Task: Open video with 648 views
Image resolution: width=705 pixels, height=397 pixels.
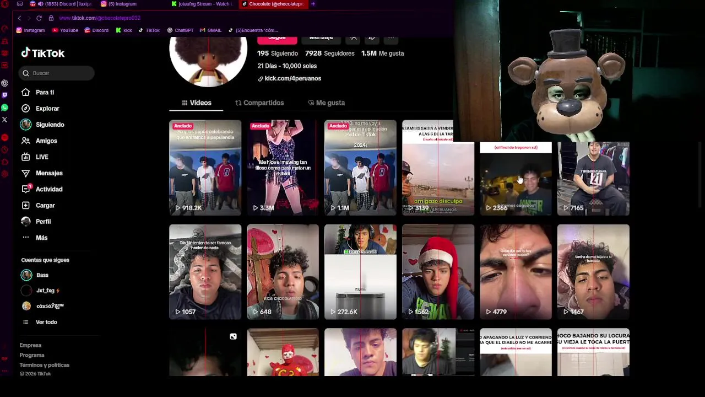Action: point(283,272)
